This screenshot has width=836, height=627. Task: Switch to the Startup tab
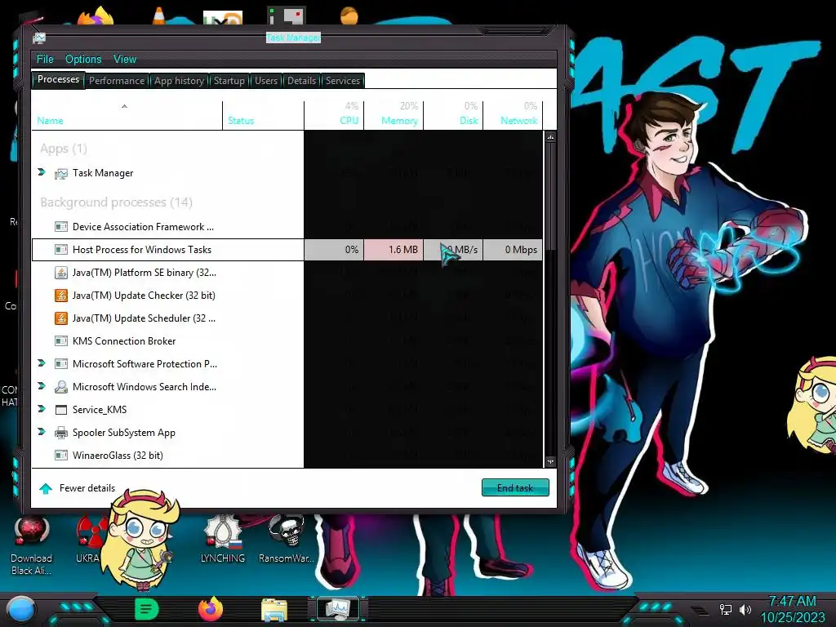click(229, 81)
